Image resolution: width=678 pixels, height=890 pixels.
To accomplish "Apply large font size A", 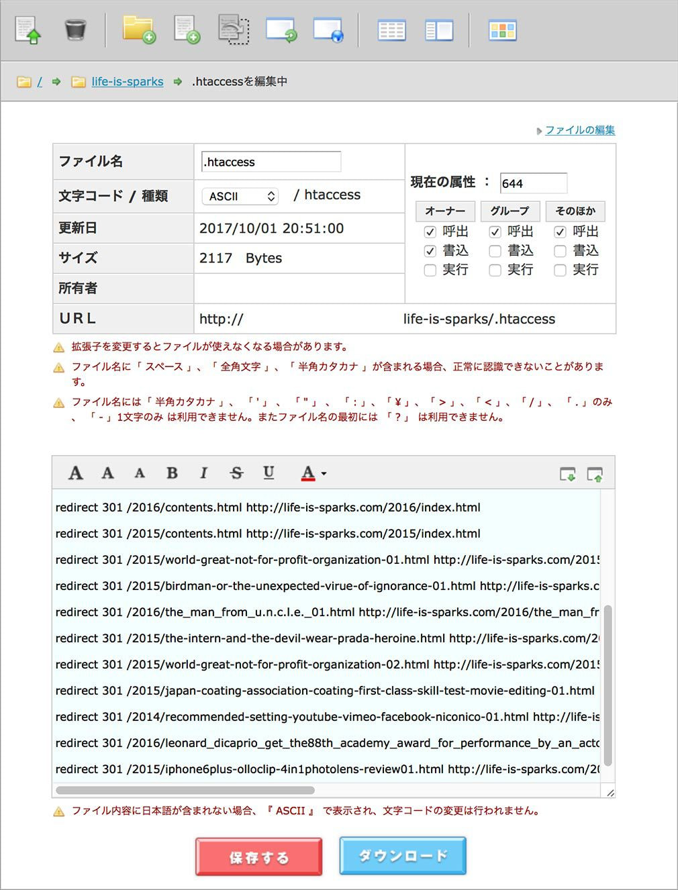I will (76, 473).
